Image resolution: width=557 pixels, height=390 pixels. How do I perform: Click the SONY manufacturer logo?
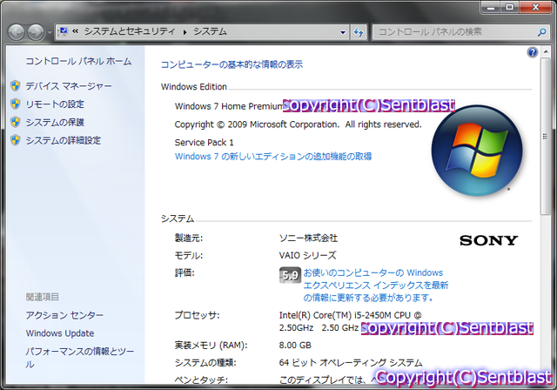[488, 241]
